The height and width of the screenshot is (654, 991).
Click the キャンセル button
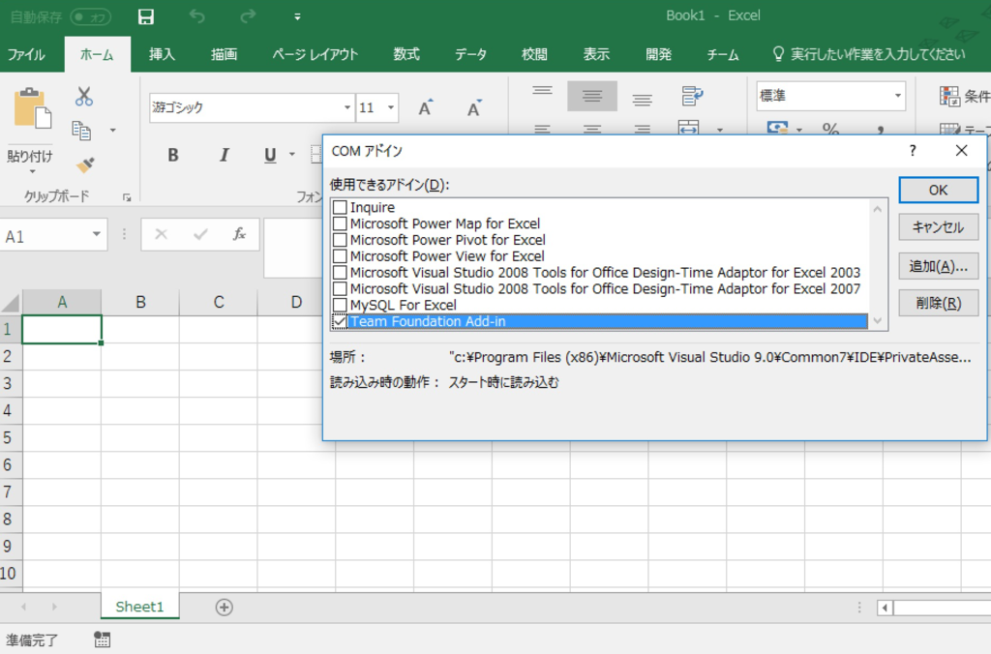[938, 227]
